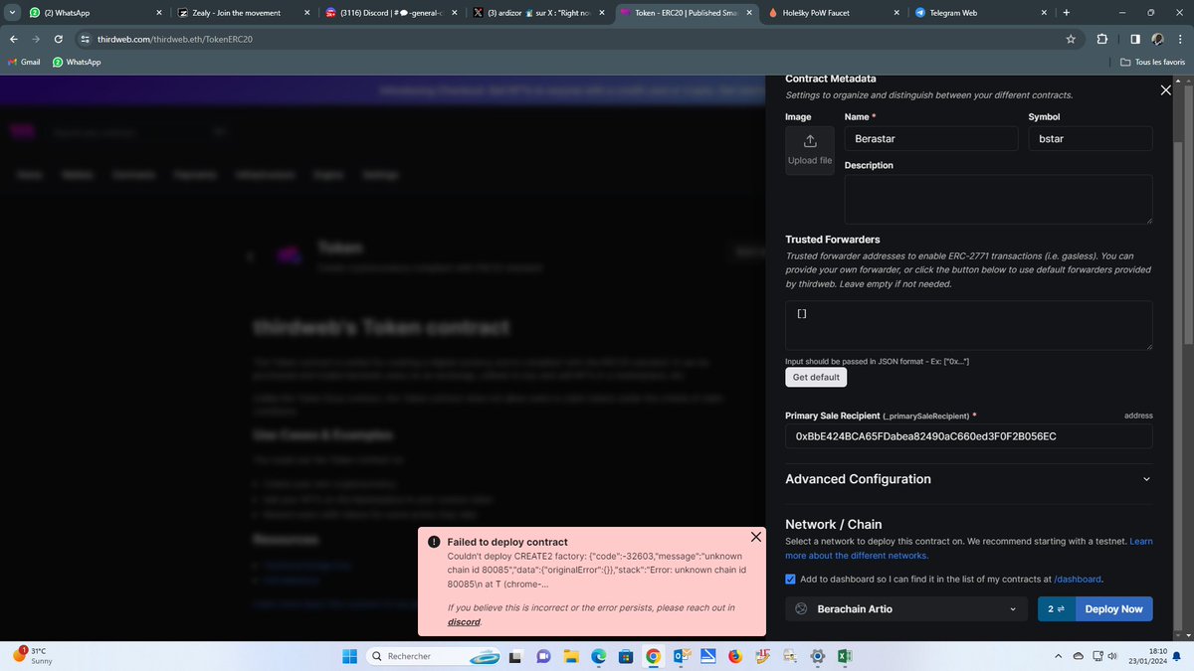
Task: Open Microsoft Edge from taskbar
Action: [x=598, y=656]
